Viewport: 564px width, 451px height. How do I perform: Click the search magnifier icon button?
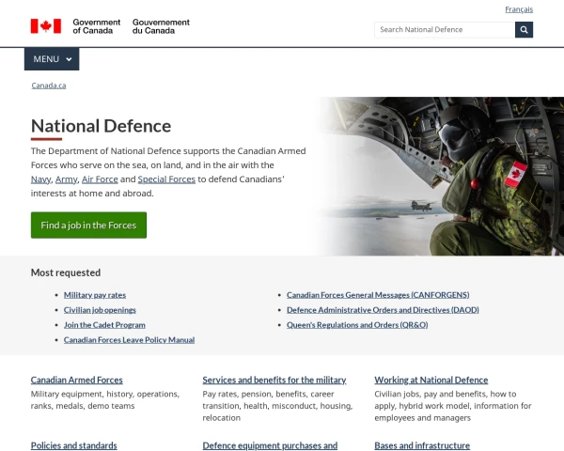524,29
